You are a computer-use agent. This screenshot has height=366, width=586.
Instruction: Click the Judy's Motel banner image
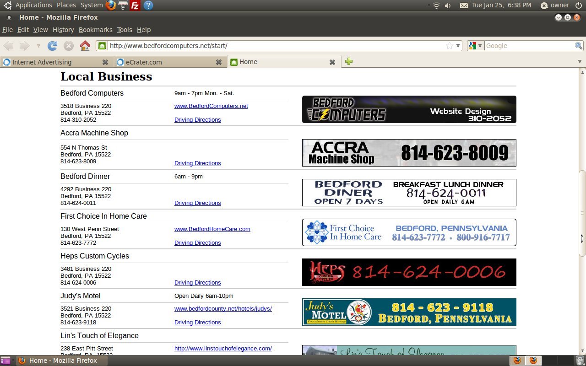(409, 312)
